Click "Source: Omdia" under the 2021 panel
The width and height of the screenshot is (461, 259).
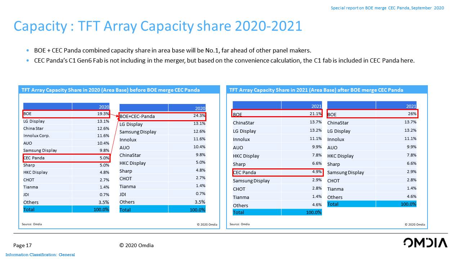coord(240,224)
